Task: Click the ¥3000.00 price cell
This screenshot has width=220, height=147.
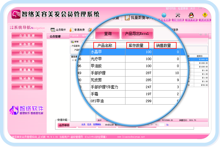Action: tap(202, 59)
